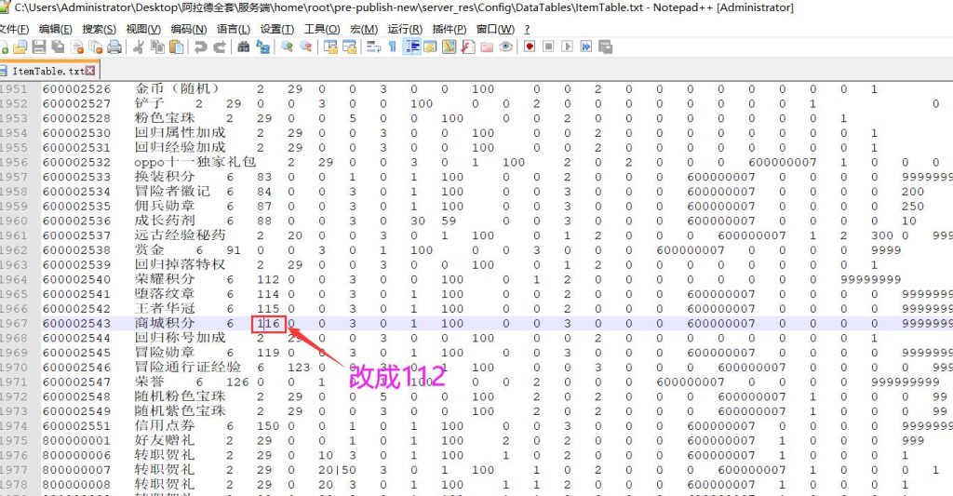Open the Function List toolbar icon
This screenshot has height=496, width=953.
click(468, 47)
